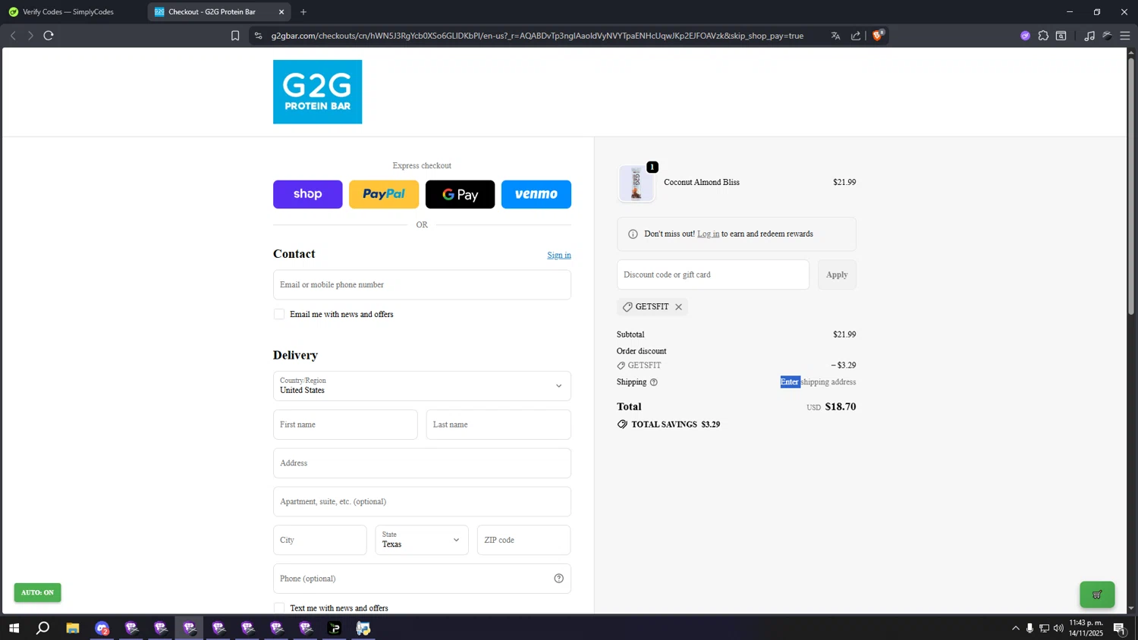Open the PyCharm-style black taskbar icon
Screen dimensions: 1138x640
[x=335, y=628]
